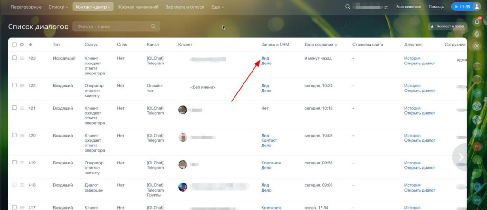Select the checkbox for dialog 419
Viewport: 487px width, 210px height.
[14, 162]
